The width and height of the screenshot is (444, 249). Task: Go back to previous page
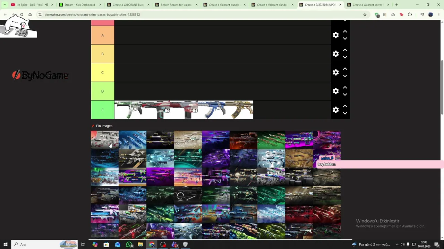coord(5,15)
